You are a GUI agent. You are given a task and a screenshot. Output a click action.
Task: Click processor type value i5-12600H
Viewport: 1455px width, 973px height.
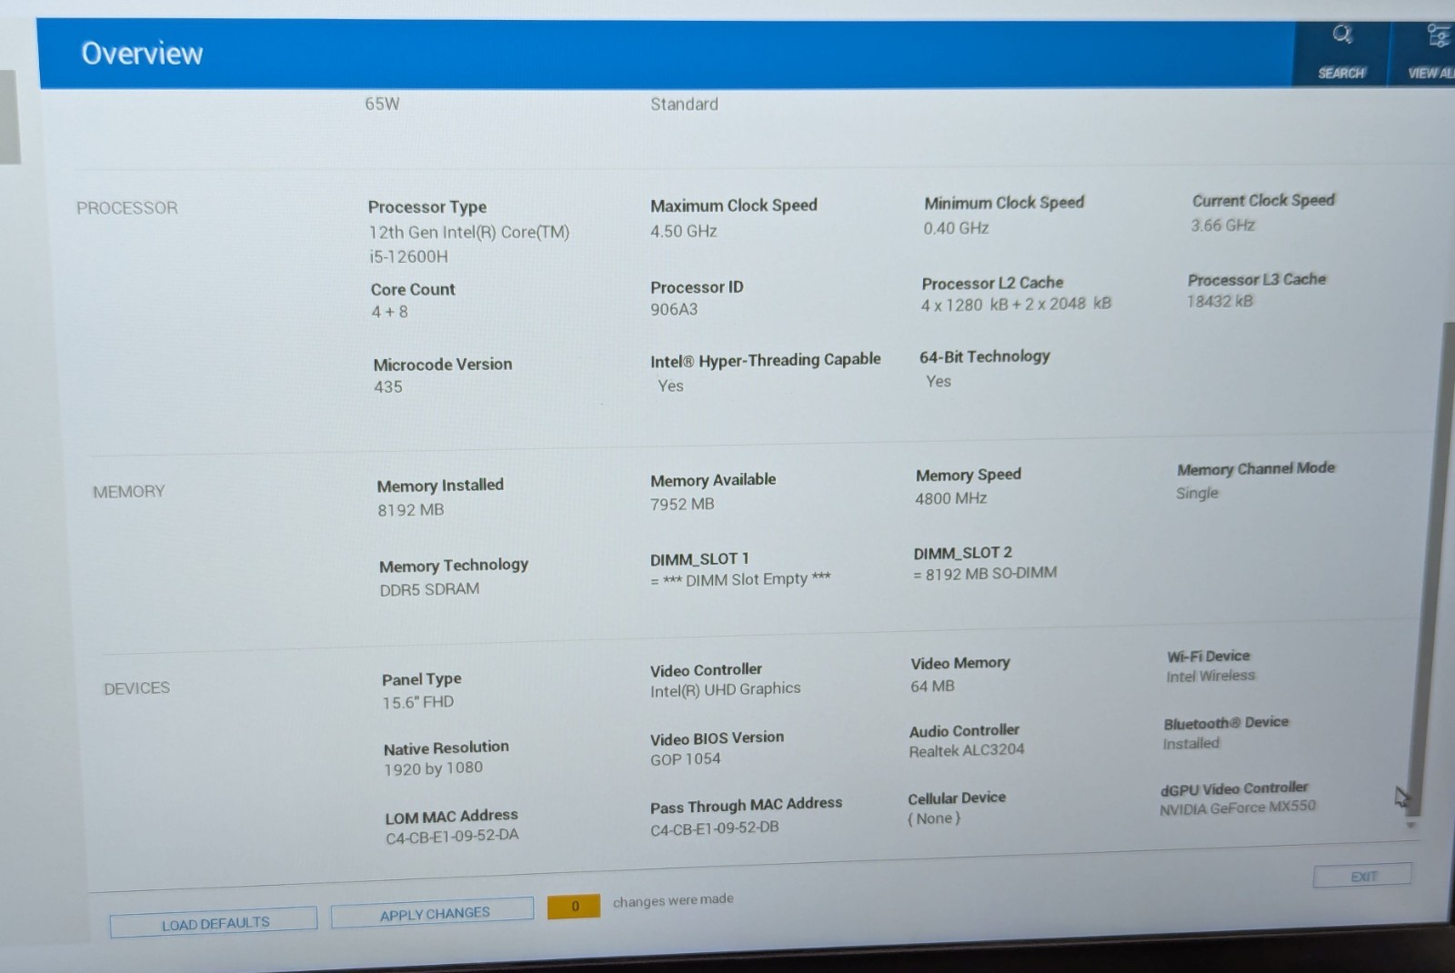coord(409,256)
